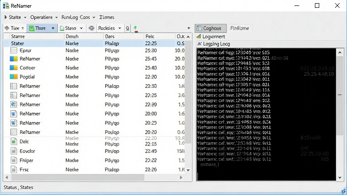Click the 22:49 time cell
The image size is (347, 195).
151,151
